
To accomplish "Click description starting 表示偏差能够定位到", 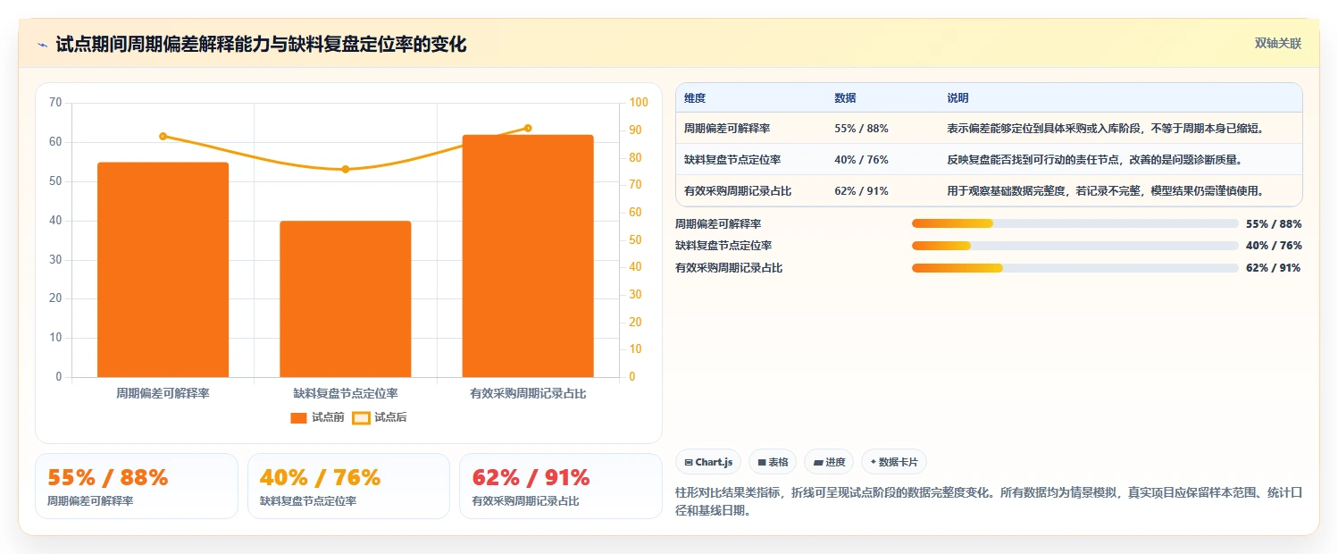I will point(1105,129).
